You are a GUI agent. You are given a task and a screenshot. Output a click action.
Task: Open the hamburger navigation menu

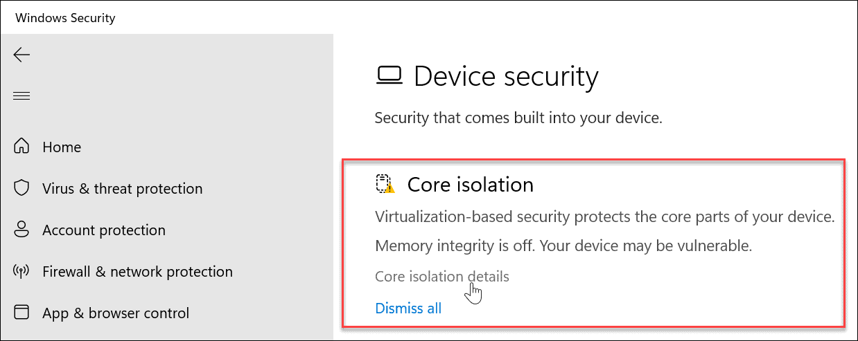click(21, 95)
